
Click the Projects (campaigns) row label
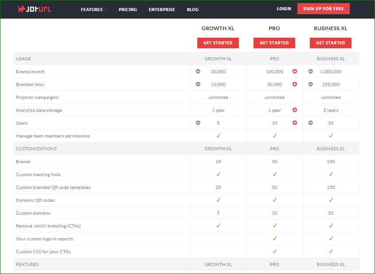click(37, 98)
